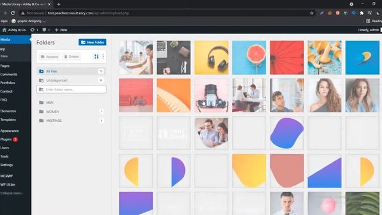Open the Templates menu item
382x215 pixels.
[x=8, y=119]
